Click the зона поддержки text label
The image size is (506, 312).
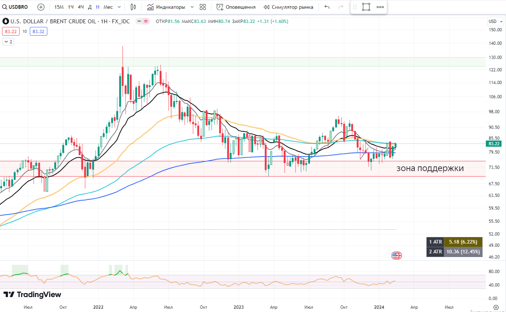(x=430, y=169)
